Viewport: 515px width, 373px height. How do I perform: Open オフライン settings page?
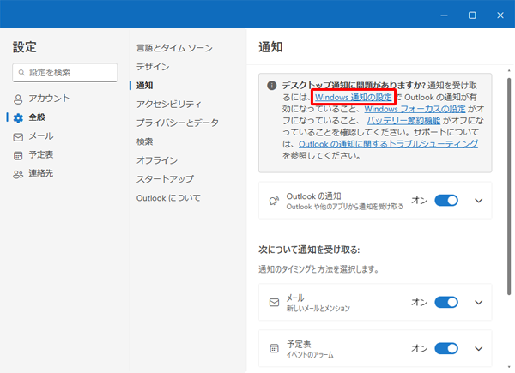(x=157, y=160)
